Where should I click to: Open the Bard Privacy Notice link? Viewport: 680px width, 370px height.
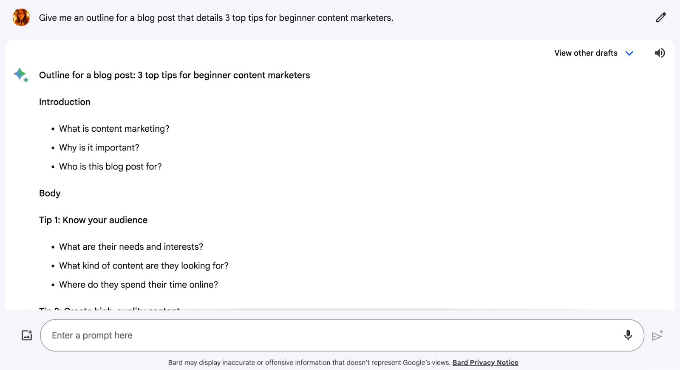coord(485,362)
